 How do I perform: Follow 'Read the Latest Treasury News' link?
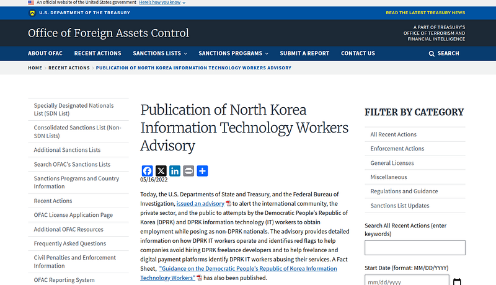pyautogui.click(x=425, y=12)
